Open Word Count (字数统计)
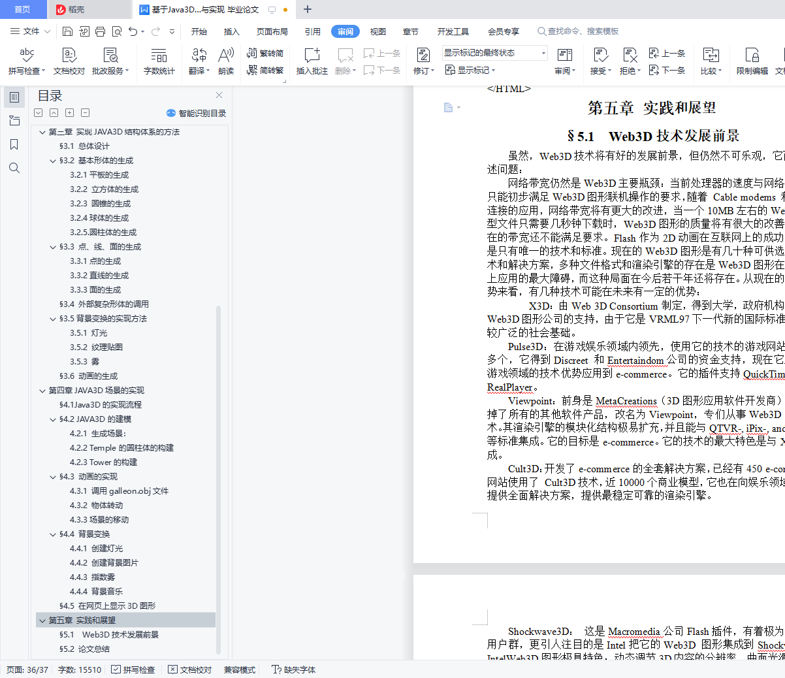 159,61
